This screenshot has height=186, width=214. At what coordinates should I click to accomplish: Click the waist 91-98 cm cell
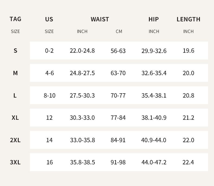[x=118, y=162]
